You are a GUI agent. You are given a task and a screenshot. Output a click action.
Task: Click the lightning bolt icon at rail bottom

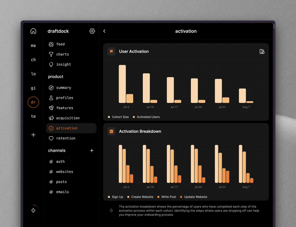[x=33, y=210]
